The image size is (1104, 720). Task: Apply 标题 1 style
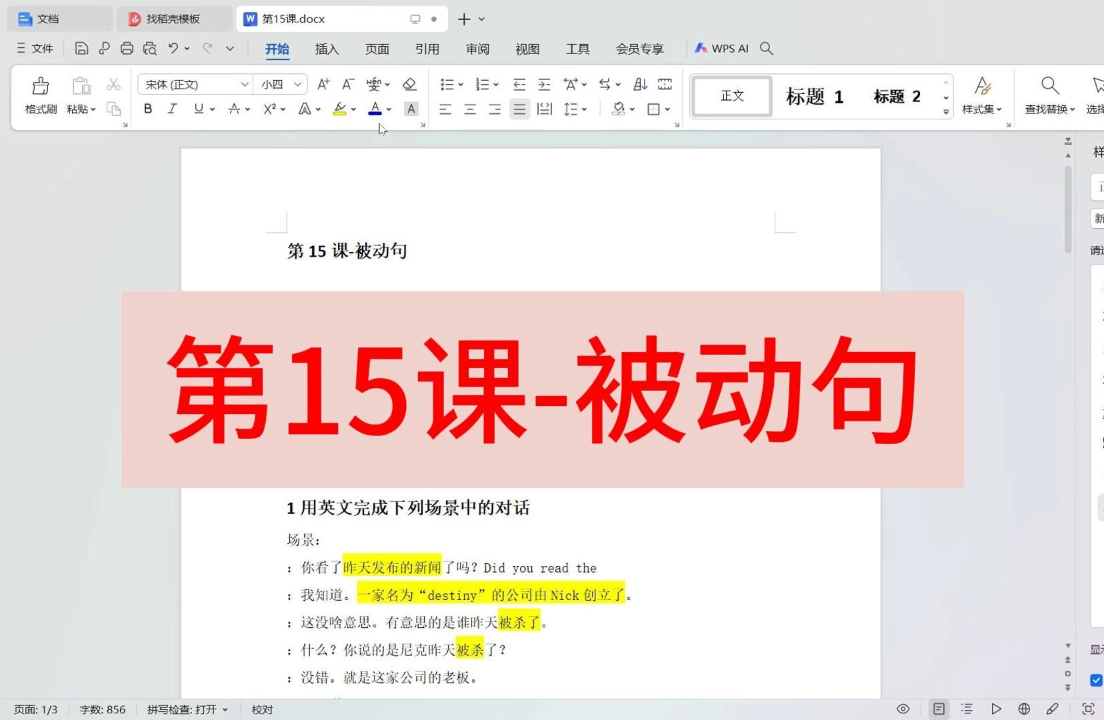coord(815,96)
